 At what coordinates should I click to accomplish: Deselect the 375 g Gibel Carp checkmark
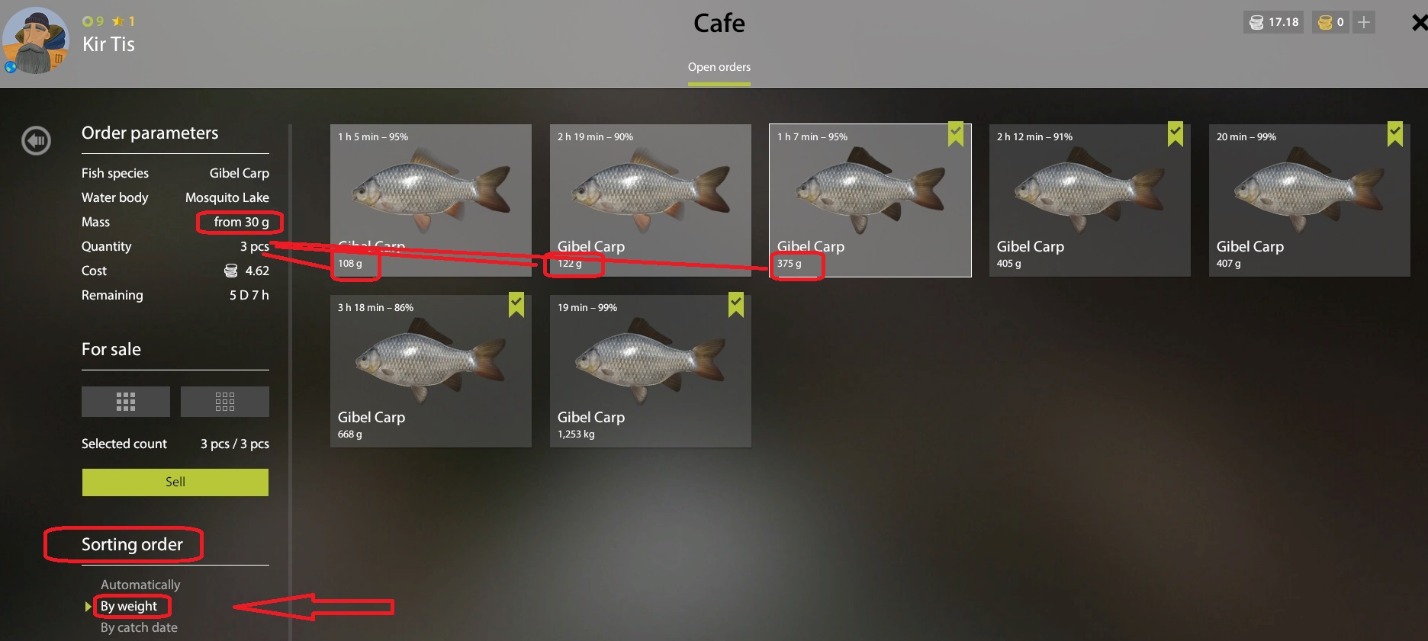pyautogui.click(x=956, y=133)
